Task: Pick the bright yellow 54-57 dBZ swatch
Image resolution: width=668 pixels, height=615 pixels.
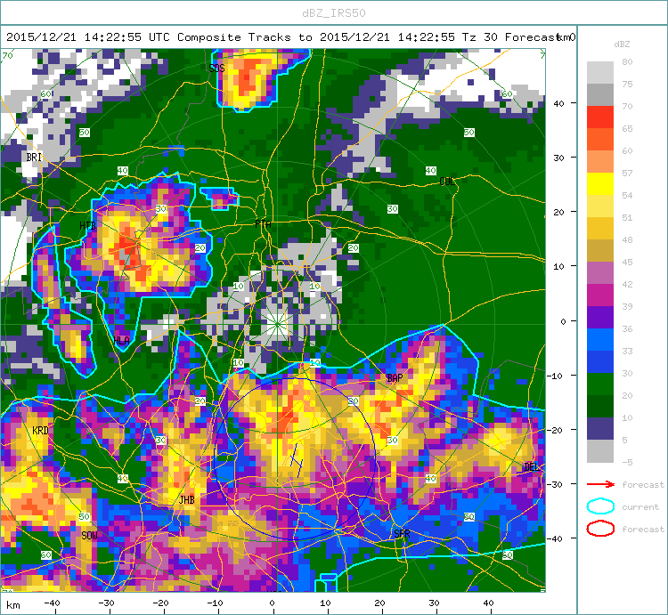Action: pos(599,184)
